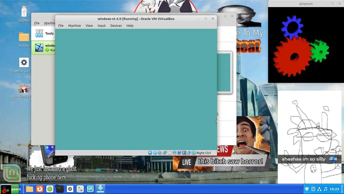
Task: Select the SKIBIDI USB drive desktop icon
Action: [24, 14]
